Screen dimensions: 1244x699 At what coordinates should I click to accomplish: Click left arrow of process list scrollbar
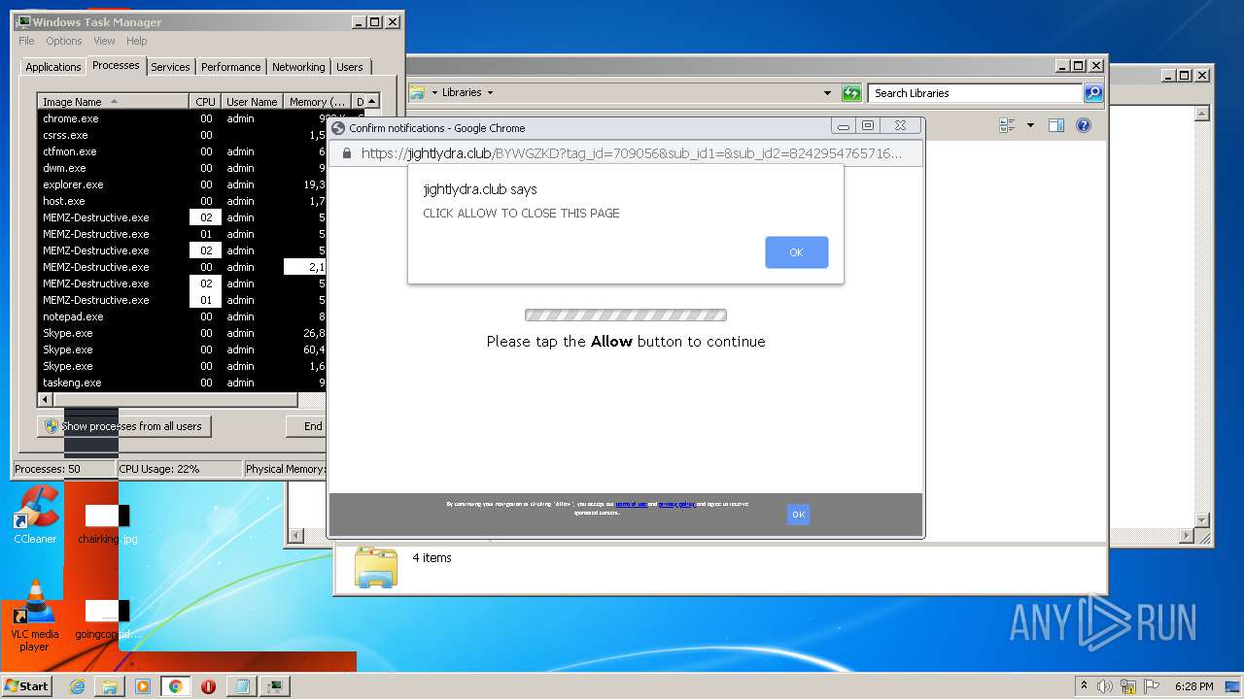[x=45, y=400]
